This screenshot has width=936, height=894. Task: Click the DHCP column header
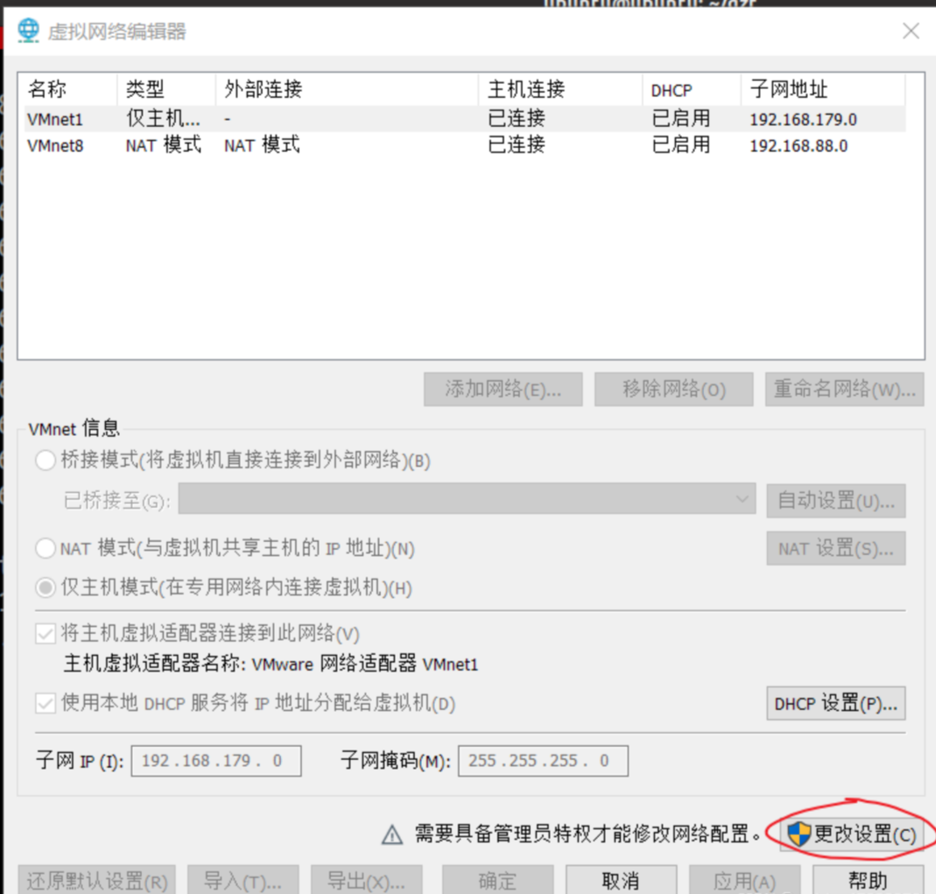(x=692, y=89)
